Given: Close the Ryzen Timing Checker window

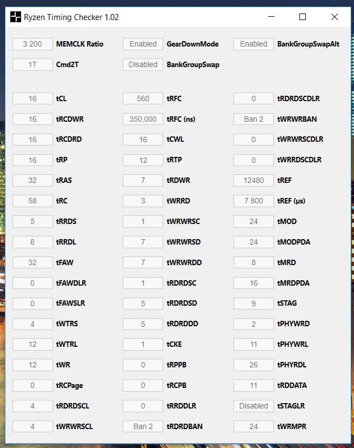Looking at the screenshot, I should click(x=335, y=17).
